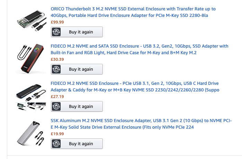
Task: Click FIDECO blue enclosure with cables image
Action: pyautogui.click(x=30, y=97)
